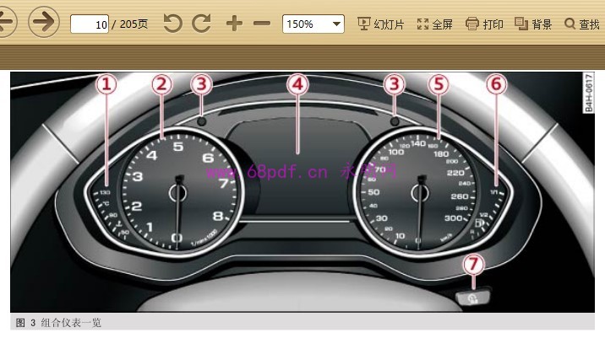Go forward with the right arrow button
605x338 pixels.
tap(44, 22)
